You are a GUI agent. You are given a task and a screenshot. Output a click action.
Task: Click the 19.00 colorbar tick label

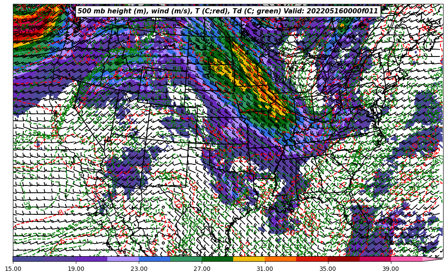pyautogui.click(x=76, y=269)
